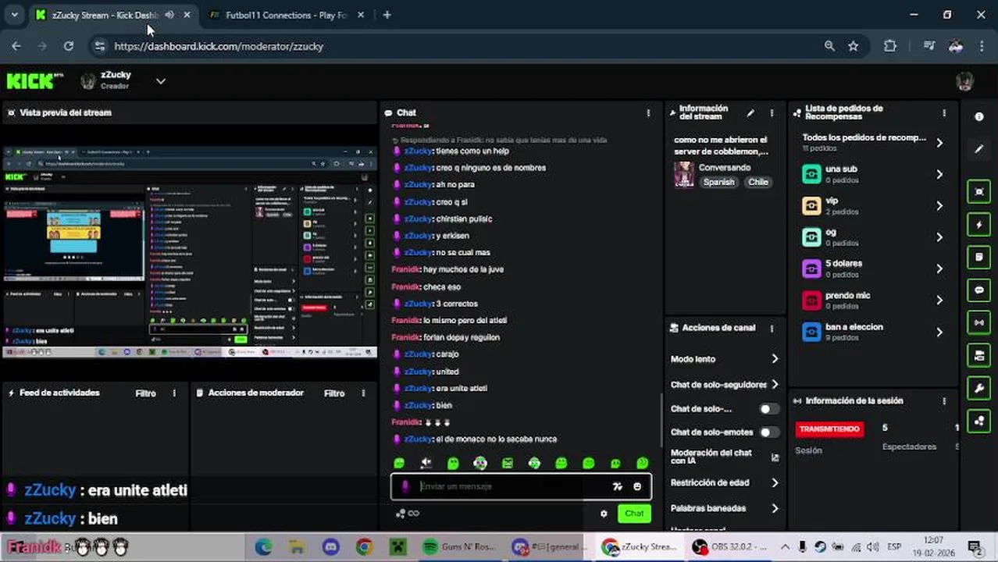Click the Minecraft icon in taskbar

point(397,547)
